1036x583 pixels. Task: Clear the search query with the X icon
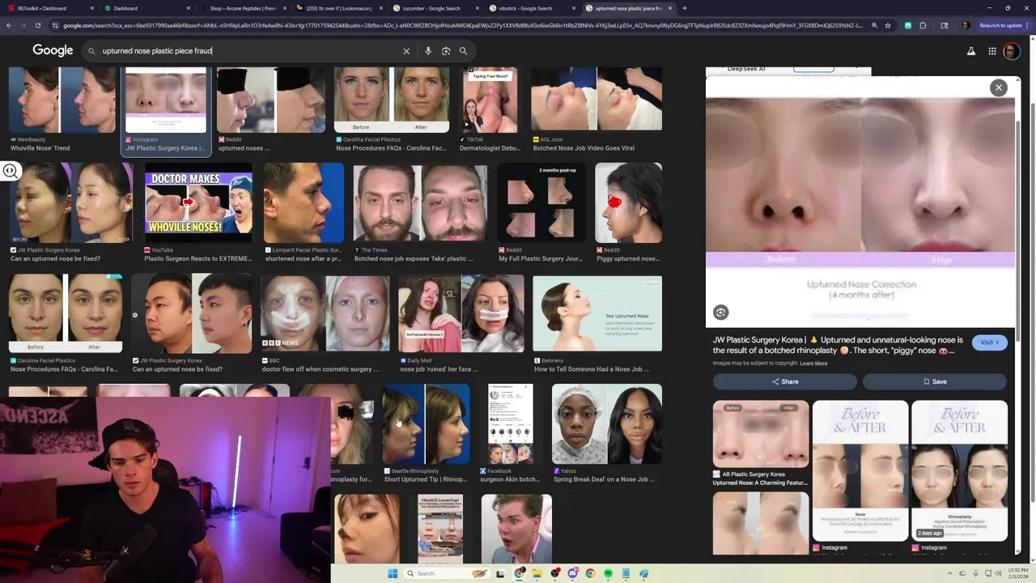coord(406,51)
